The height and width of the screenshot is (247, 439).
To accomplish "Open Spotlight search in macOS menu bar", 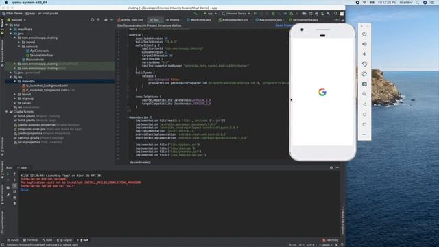I will (x=417, y=3).
